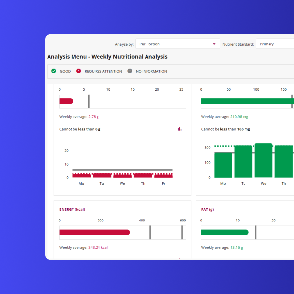Click Monday's green bar in the chart
The height and width of the screenshot is (294, 294).
pos(223,165)
